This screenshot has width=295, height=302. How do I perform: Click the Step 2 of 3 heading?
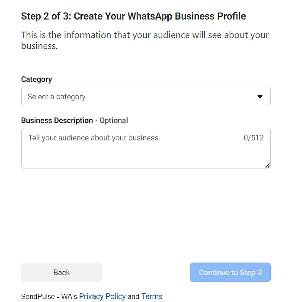tap(46, 16)
